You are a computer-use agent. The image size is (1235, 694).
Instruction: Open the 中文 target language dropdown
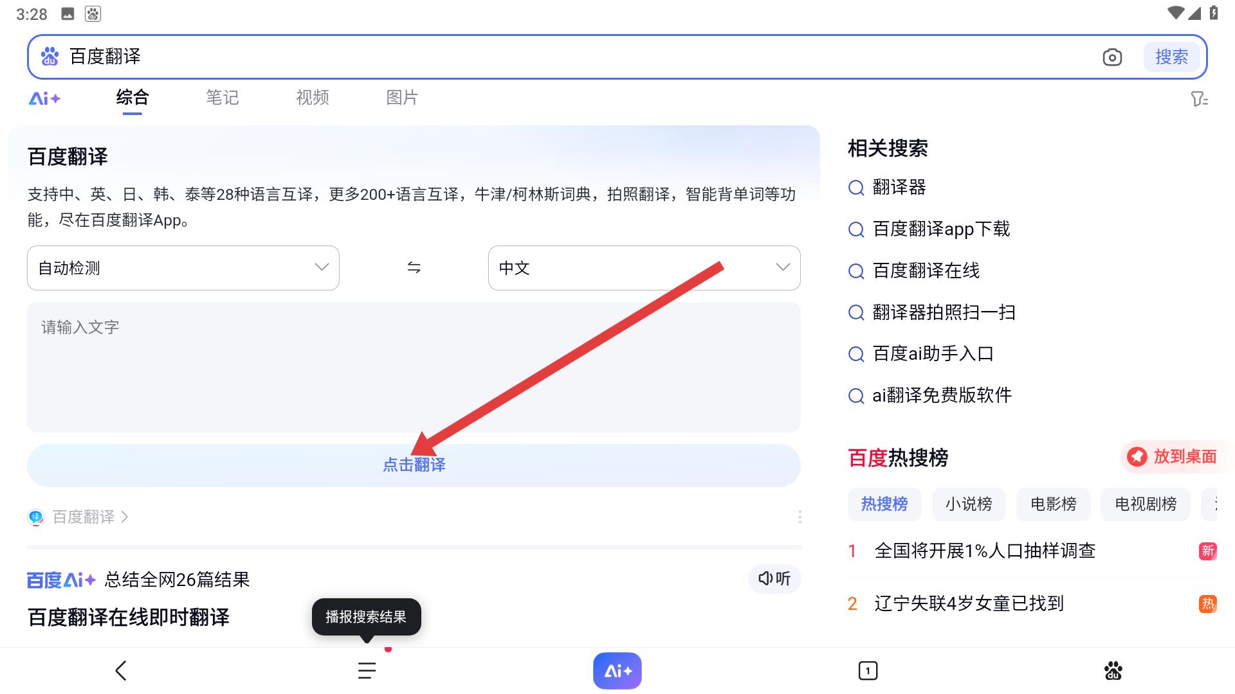pos(644,268)
